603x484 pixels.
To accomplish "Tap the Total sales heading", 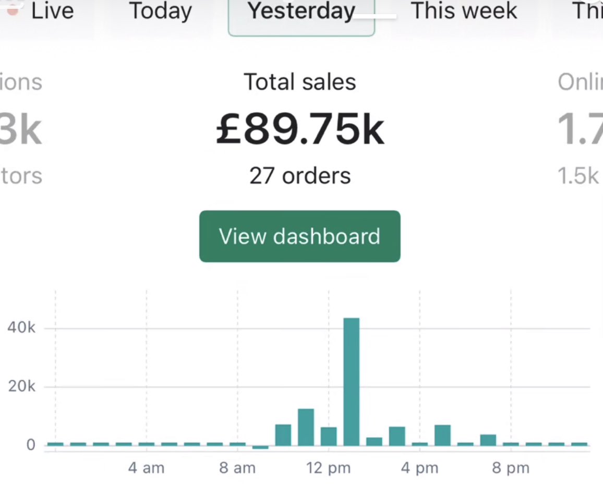I will tap(300, 82).
